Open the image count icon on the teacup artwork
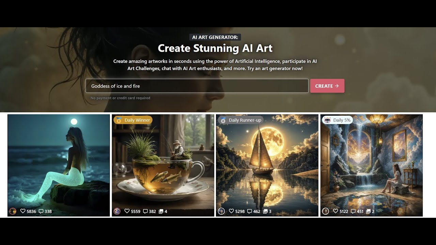This screenshot has width=436, height=245. [x=161, y=211]
